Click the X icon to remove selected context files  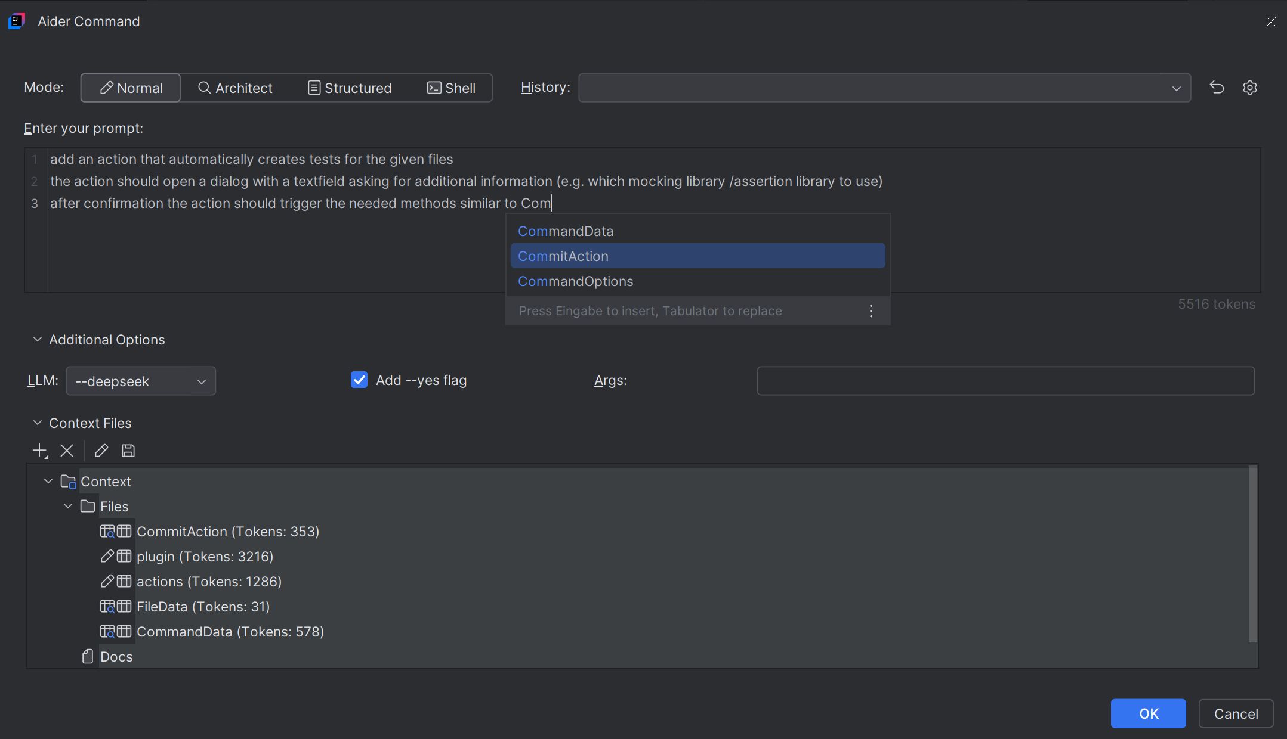click(x=67, y=451)
